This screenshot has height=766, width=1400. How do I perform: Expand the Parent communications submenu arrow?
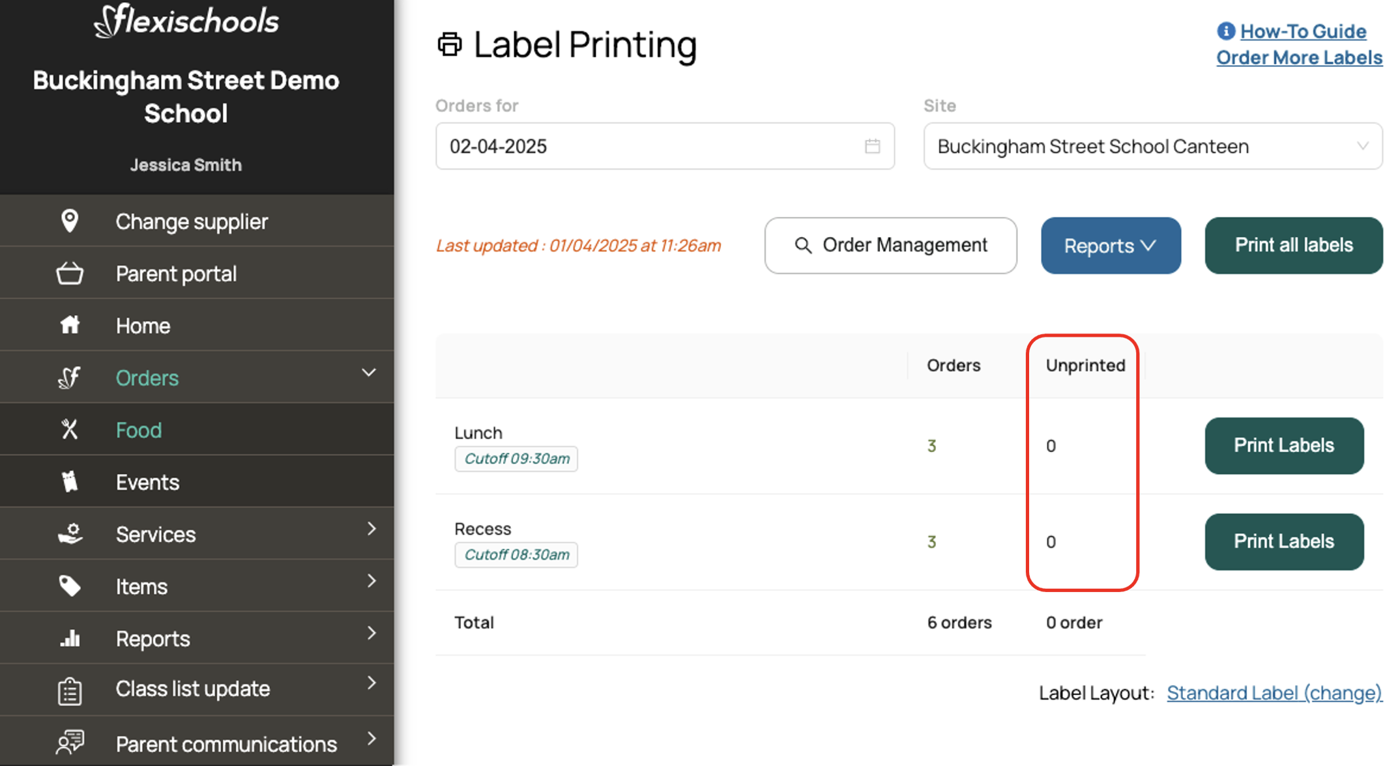[371, 739]
